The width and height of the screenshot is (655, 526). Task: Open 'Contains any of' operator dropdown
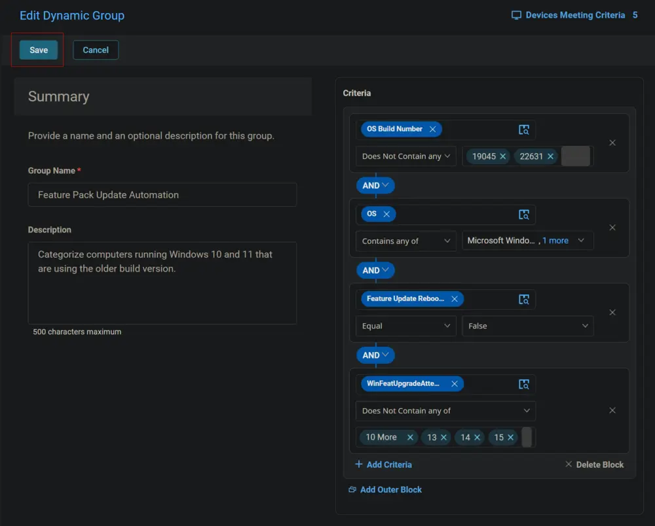pyautogui.click(x=405, y=241)
